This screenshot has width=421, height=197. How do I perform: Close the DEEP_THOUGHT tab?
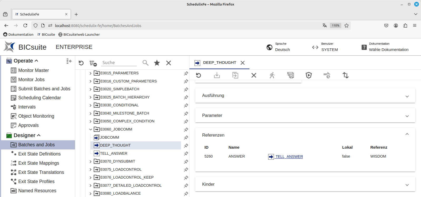tap(243, 63)
